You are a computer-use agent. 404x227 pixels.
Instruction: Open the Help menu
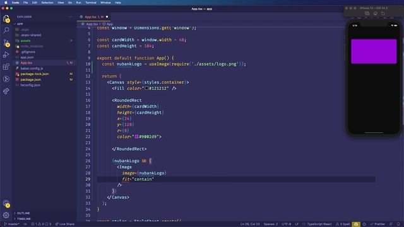118,3
